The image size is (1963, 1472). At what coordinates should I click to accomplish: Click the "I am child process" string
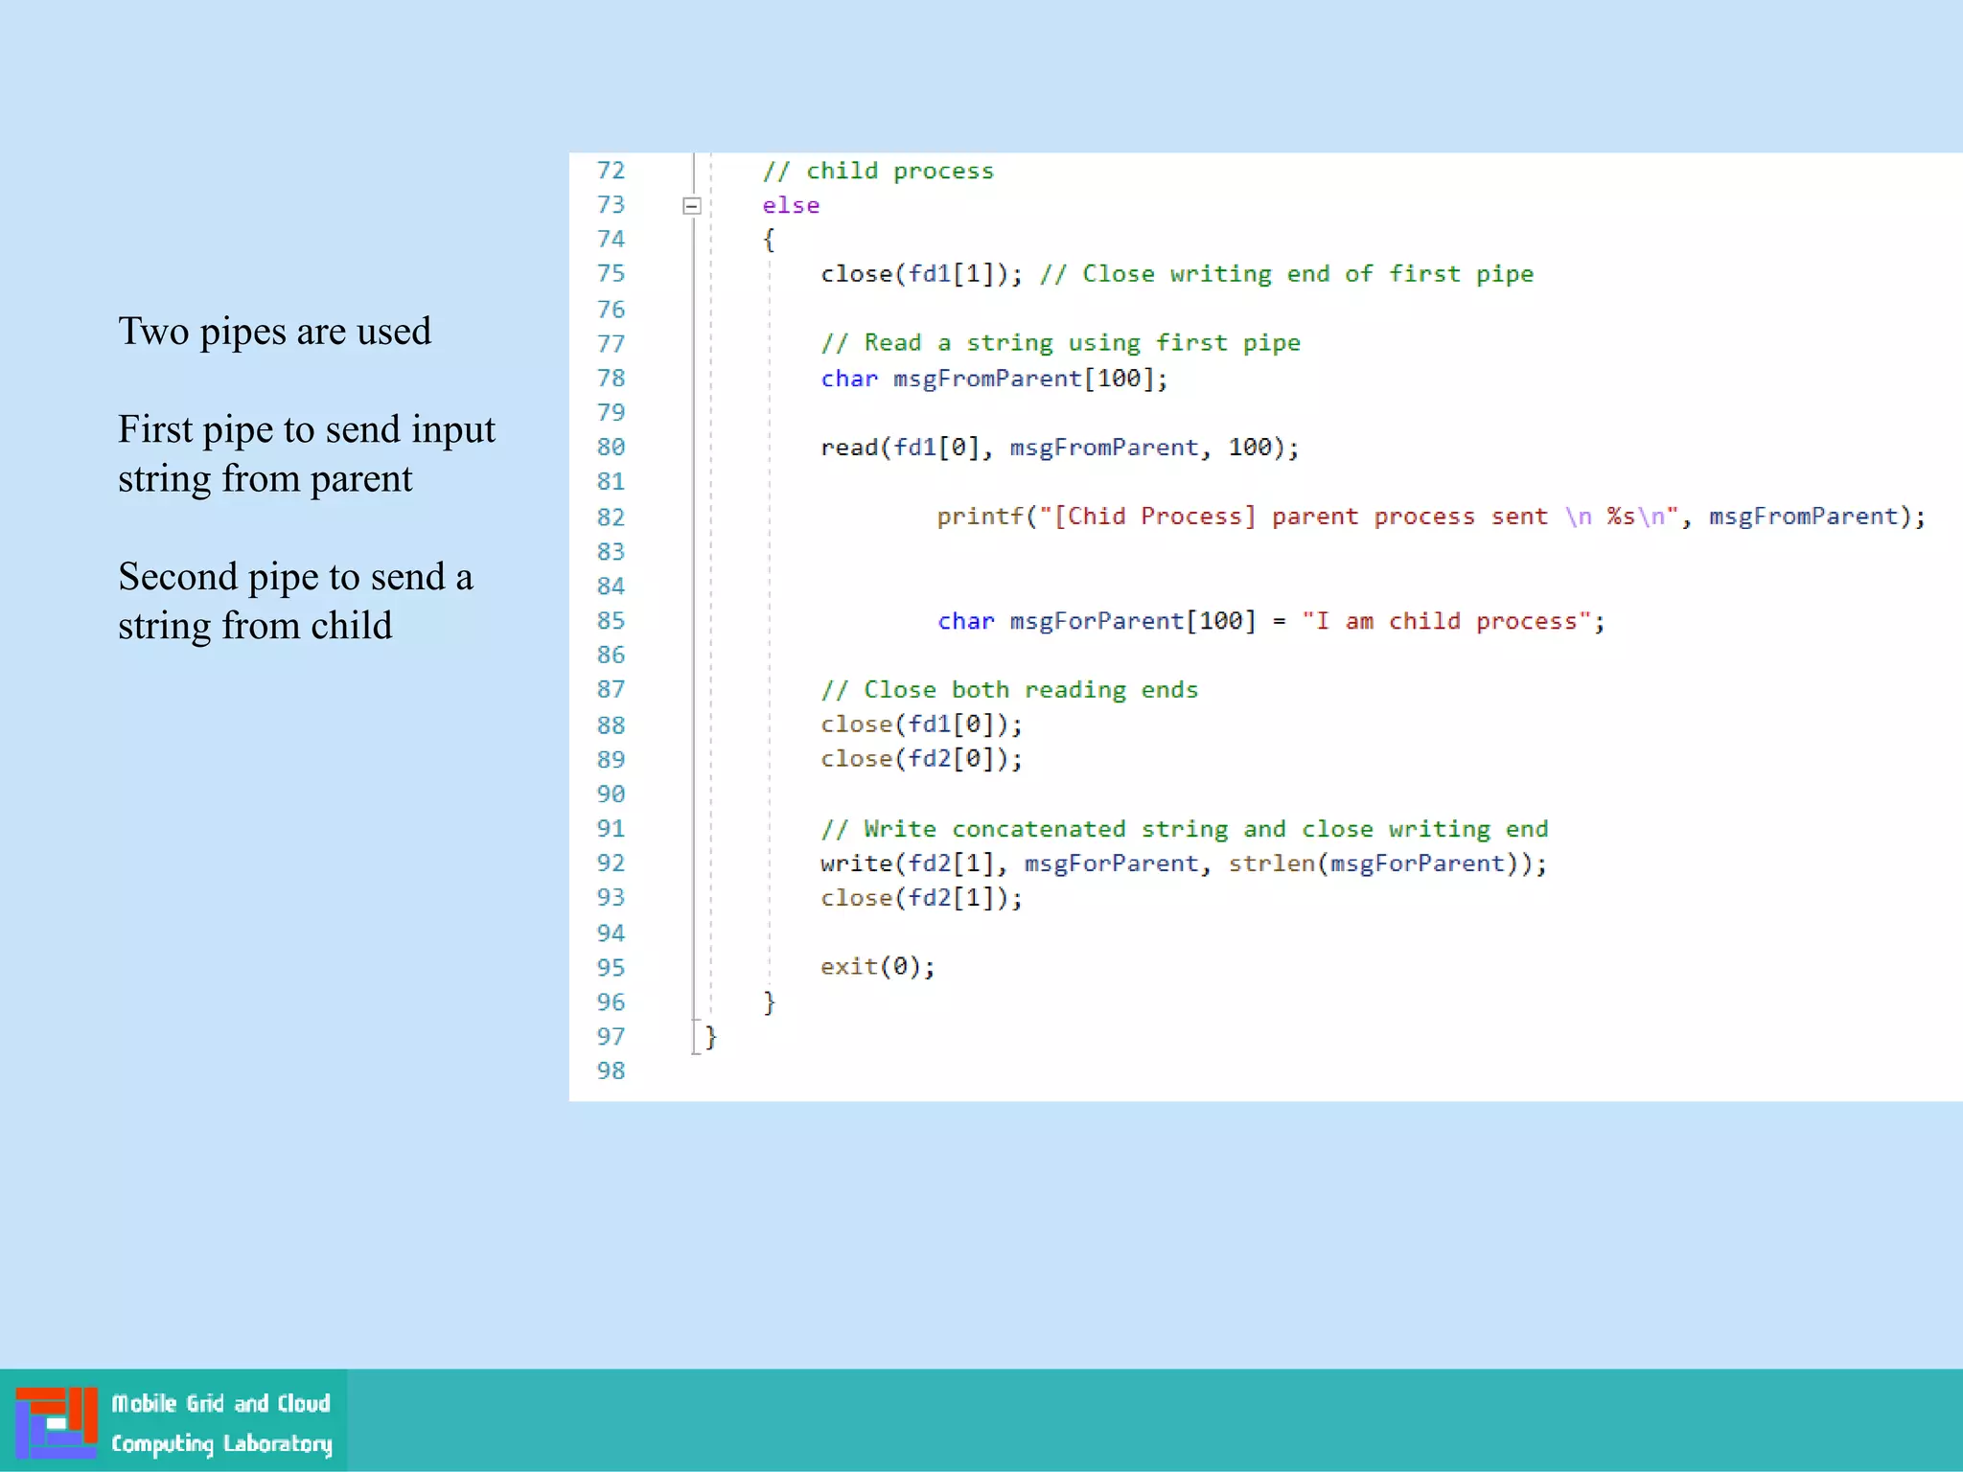point(1446,621)
